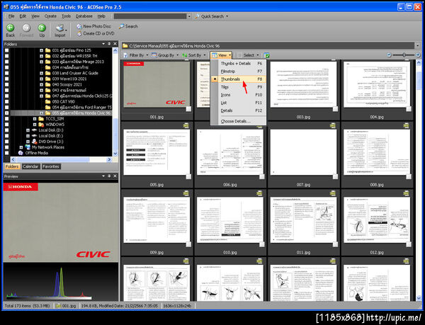
Task: Open the Import tool
Action: click(60, 28)
